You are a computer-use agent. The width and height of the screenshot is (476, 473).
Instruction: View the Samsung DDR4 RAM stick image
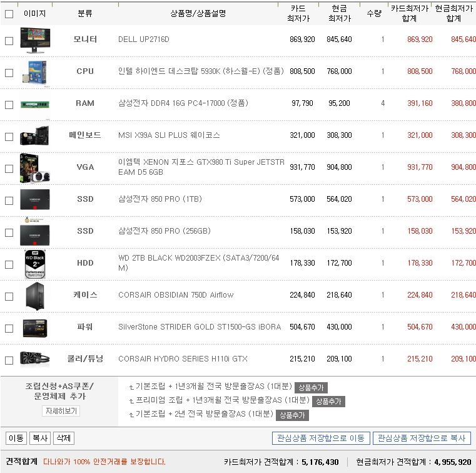35,105
